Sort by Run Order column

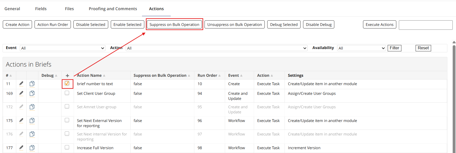coord(209,75)
